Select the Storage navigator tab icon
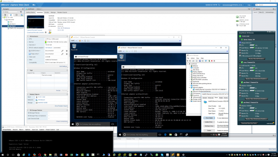 pos(16,15)
